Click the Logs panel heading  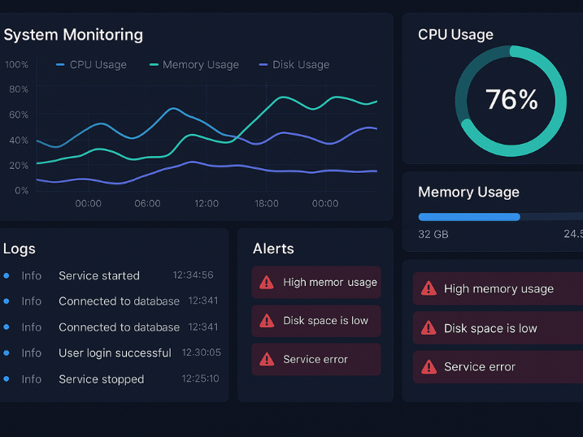click(20, 249)
